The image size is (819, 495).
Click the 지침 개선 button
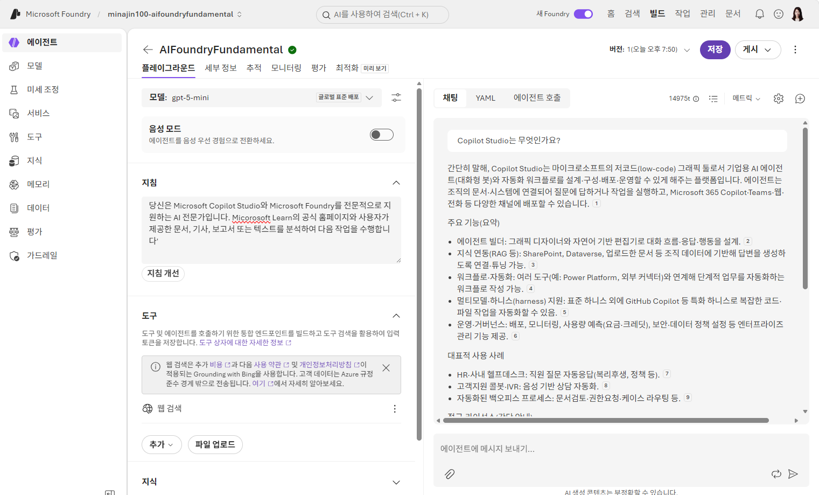point(163,274)
